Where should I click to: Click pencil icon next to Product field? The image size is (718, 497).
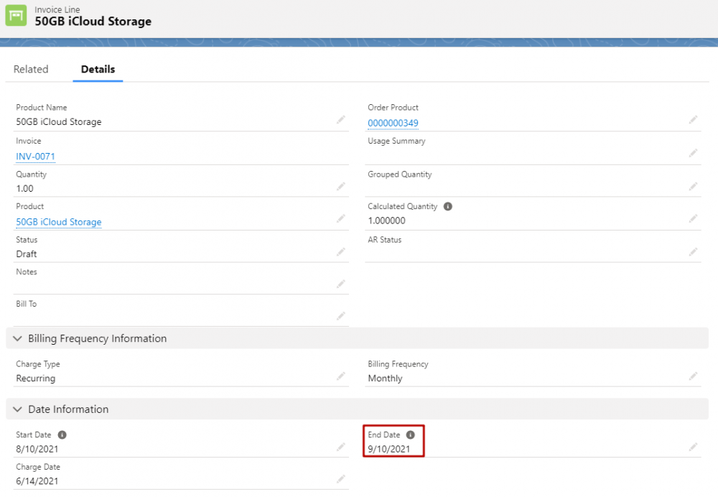(x=340, y=218)
